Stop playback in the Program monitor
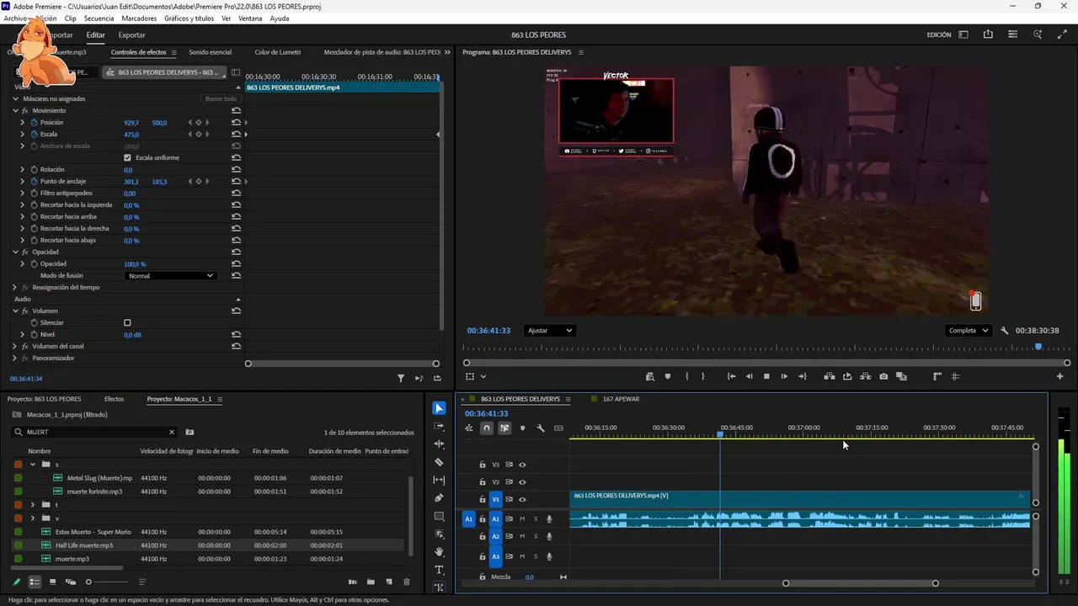The width and height of the screenshot is (1078, 606). [x=766, y=376]
